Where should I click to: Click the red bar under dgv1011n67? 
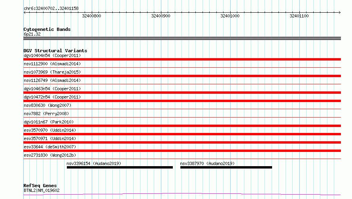point(182,126)
